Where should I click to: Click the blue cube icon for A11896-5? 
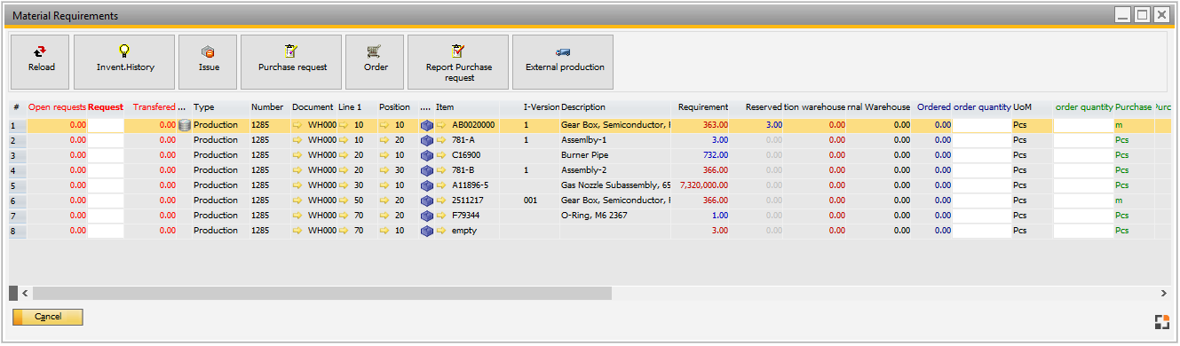click(427, 185)
